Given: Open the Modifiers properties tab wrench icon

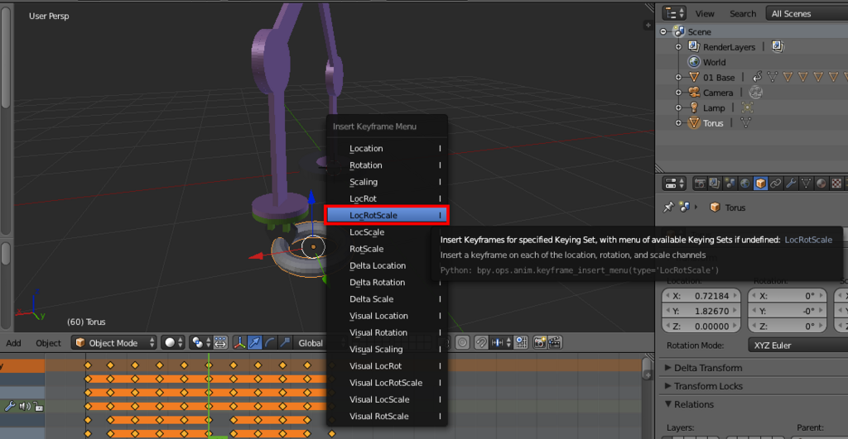Looking at the screenshot, I should (791, 184).
